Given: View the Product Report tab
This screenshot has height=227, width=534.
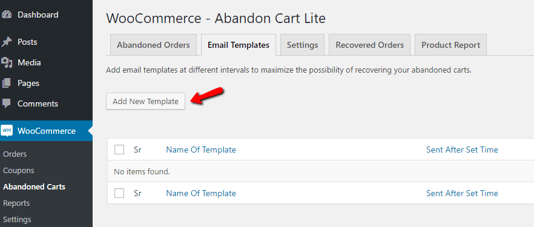Looking at the screenshot, I should 450,45.
